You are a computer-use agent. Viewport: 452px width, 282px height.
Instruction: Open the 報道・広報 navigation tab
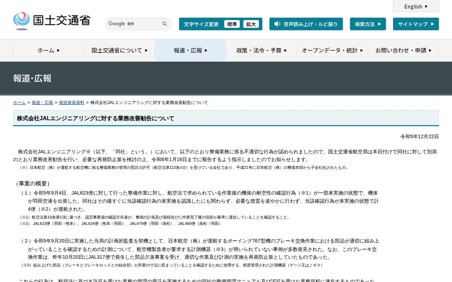click(191, 50)
